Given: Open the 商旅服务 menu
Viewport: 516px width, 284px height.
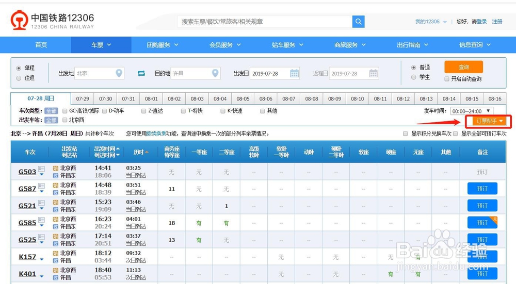Looking at the screenshot, I should pos(350,45).
